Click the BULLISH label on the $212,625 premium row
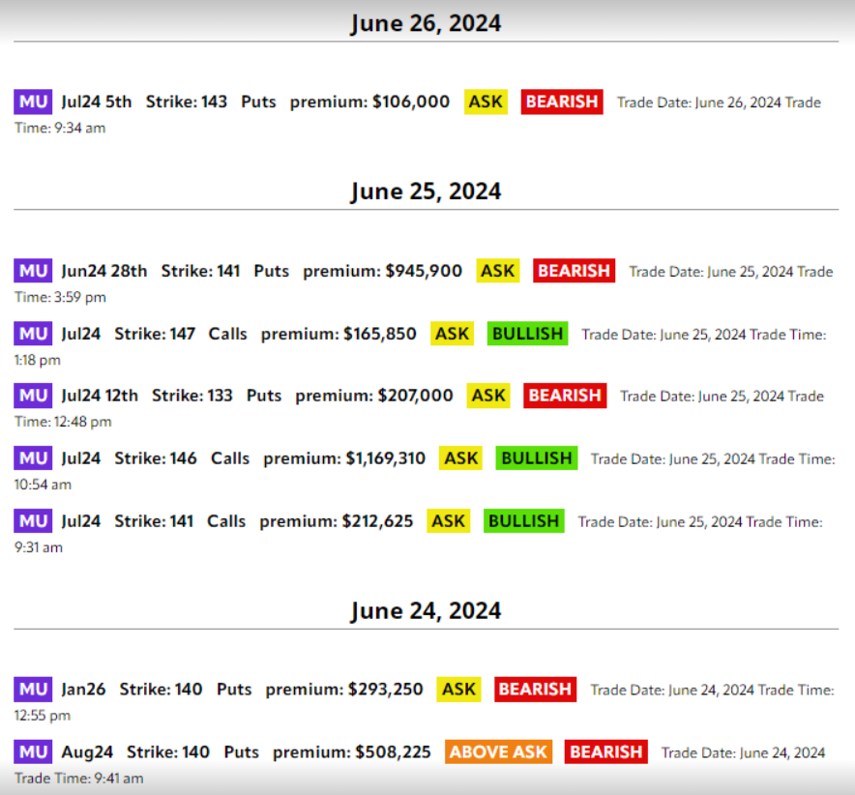This screenshot has height=795, width=855. (523, 521)
